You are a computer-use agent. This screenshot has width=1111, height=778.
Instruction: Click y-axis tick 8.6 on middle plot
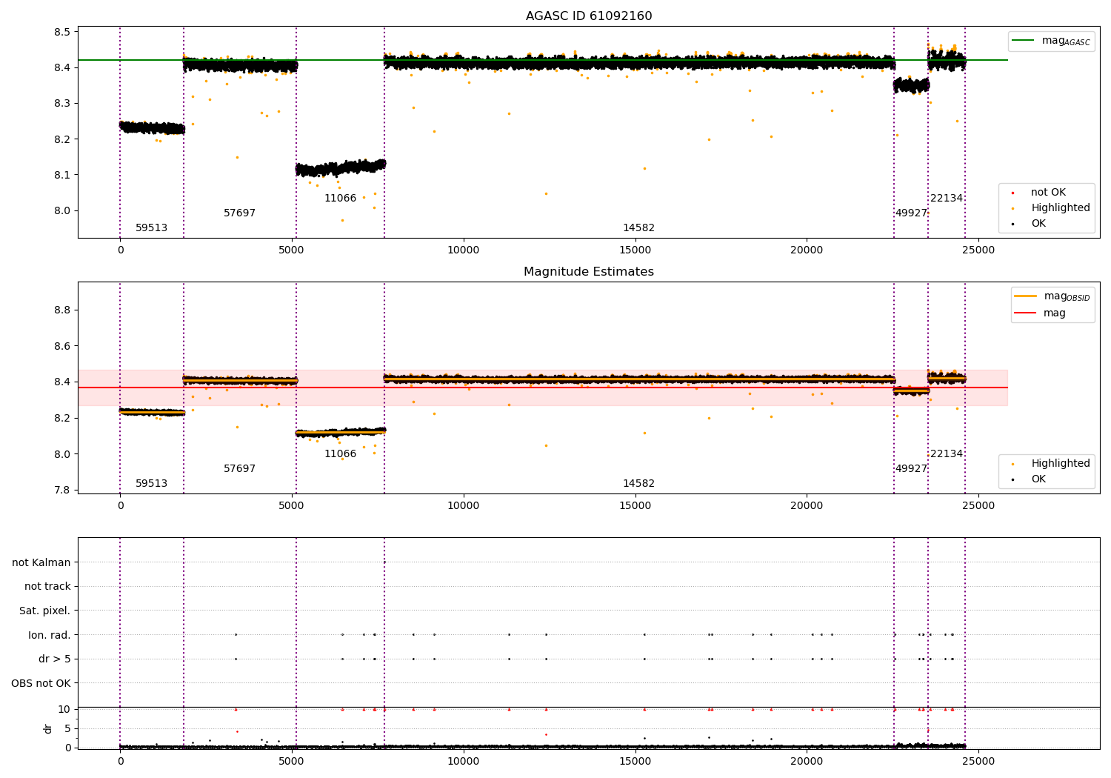[61, 347]
